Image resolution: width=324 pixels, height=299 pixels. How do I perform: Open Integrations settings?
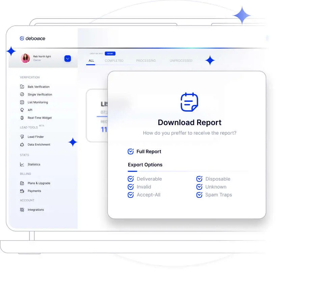tap(36, 210)
